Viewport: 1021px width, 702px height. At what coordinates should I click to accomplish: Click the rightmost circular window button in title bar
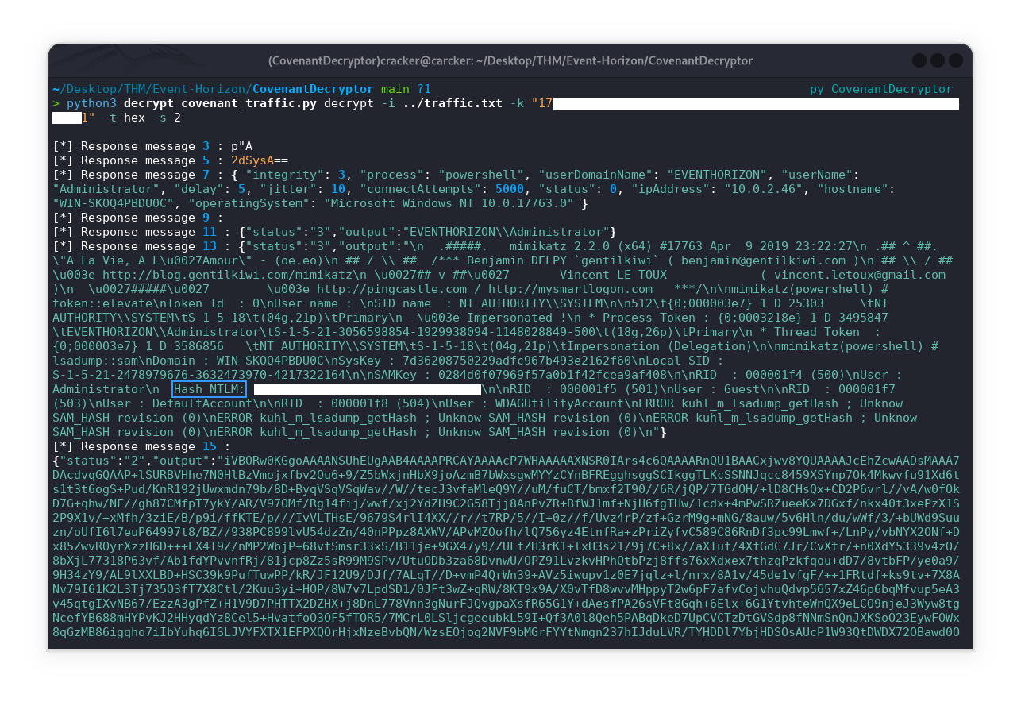click(x=956, y=60)
